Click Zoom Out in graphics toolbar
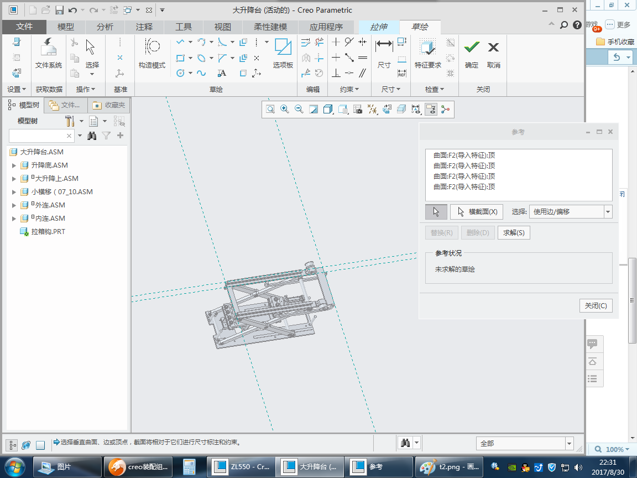637x478 pixels. [299, 109]
